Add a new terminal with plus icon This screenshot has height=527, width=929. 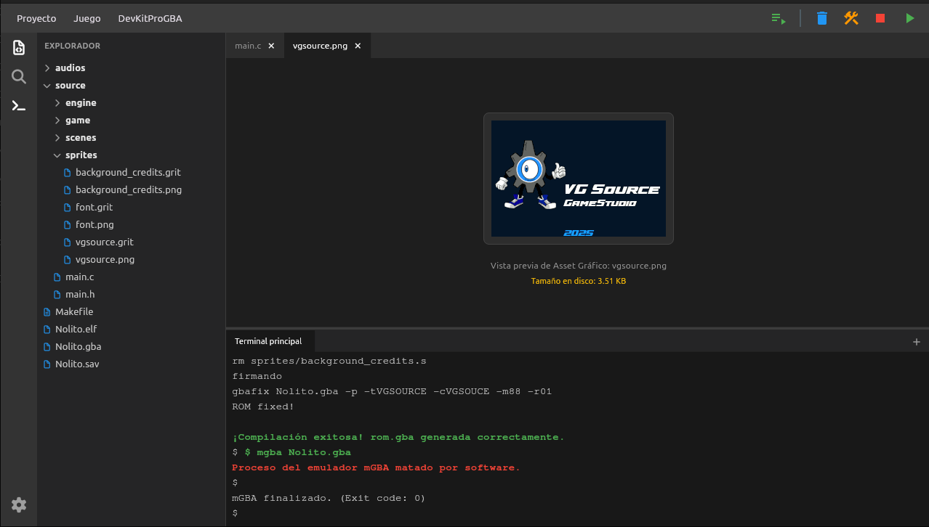tap(917, 341)
